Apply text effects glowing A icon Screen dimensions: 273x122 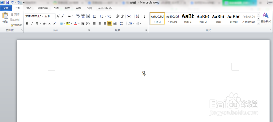point(61,24)
